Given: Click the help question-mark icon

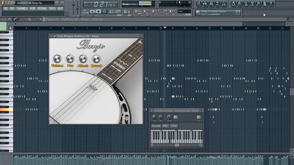Looking at the screenshot, I should (271, 4).
